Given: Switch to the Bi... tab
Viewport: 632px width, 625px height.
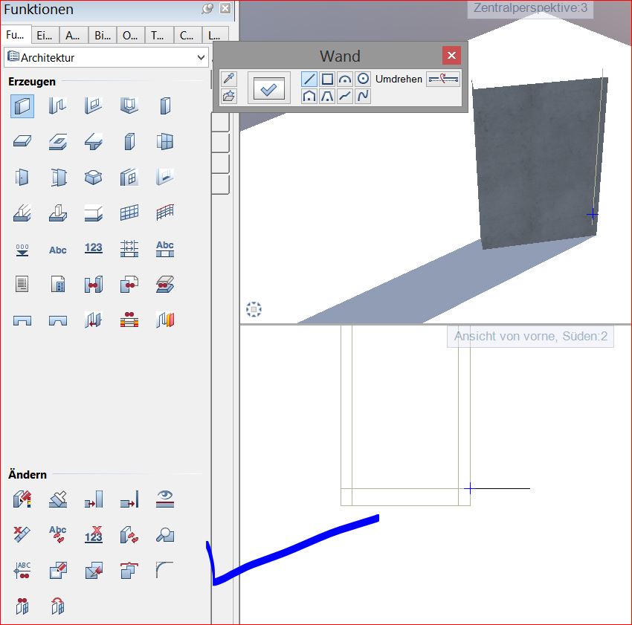Looking at the screenshot, I should click(x=102, y=35).
